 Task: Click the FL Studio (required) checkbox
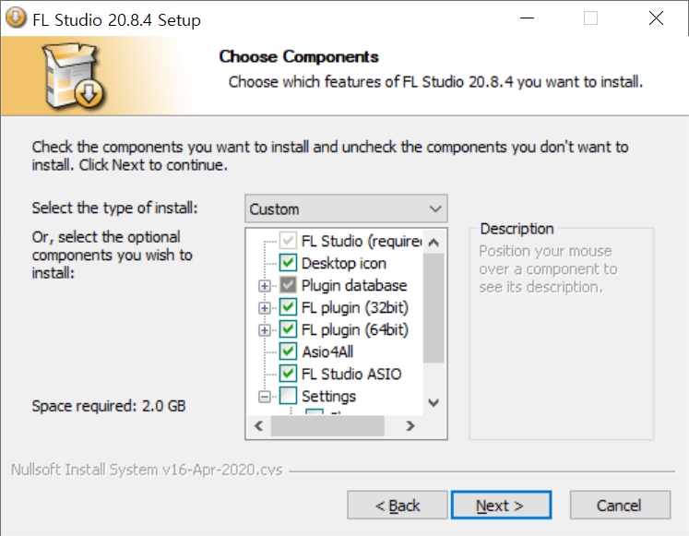point(289,241)
